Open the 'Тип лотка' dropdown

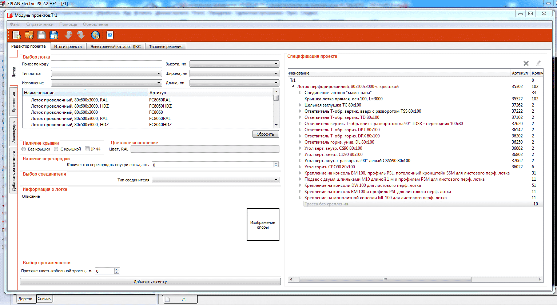tap(106, 73)
